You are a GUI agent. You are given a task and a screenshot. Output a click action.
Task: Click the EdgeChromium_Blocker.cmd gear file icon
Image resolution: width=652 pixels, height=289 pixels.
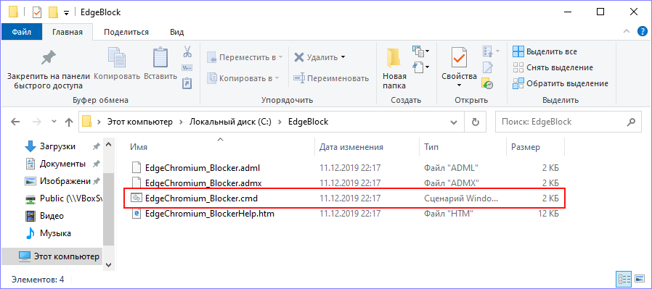click(x=136, y=198)
